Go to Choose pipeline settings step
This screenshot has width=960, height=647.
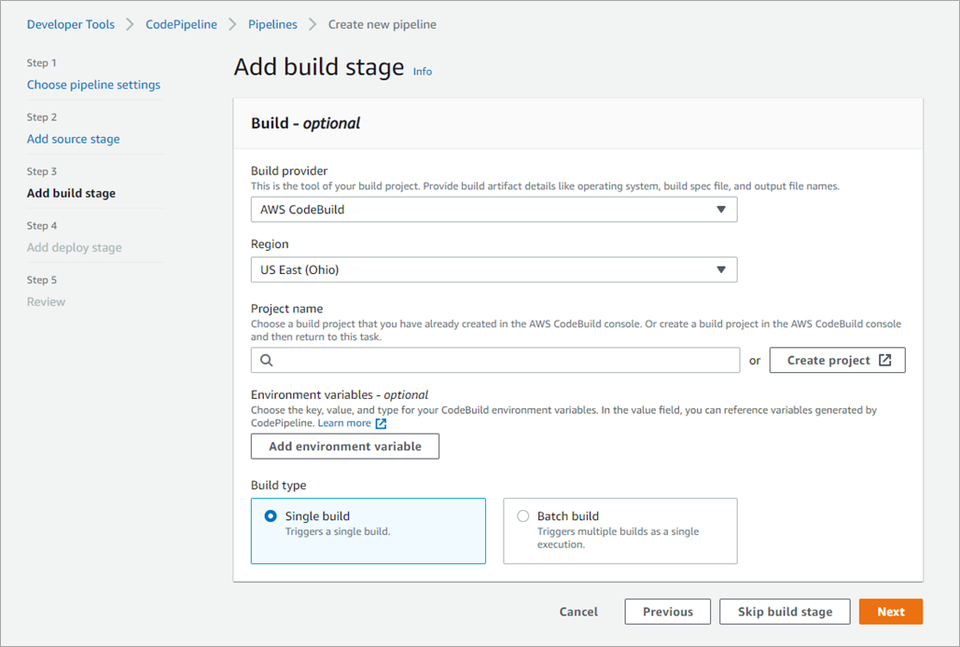(93, 85)
